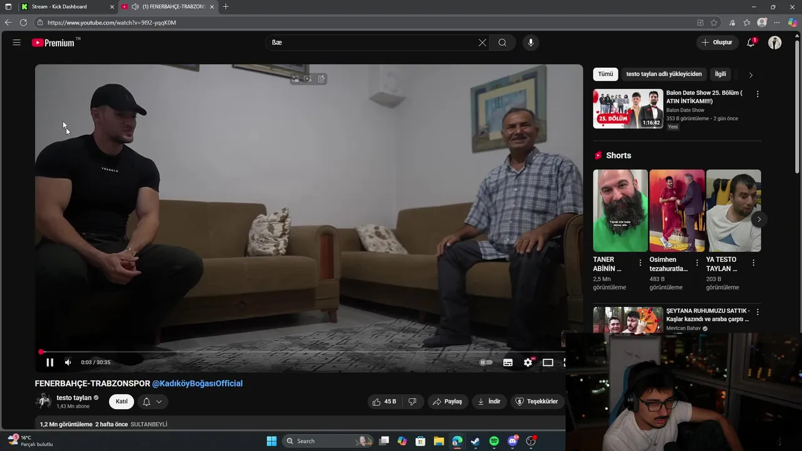Open @KadıköyBoğasıOfficial link in title
Screen dimensions: 802x451
click(x=197, y=383)
